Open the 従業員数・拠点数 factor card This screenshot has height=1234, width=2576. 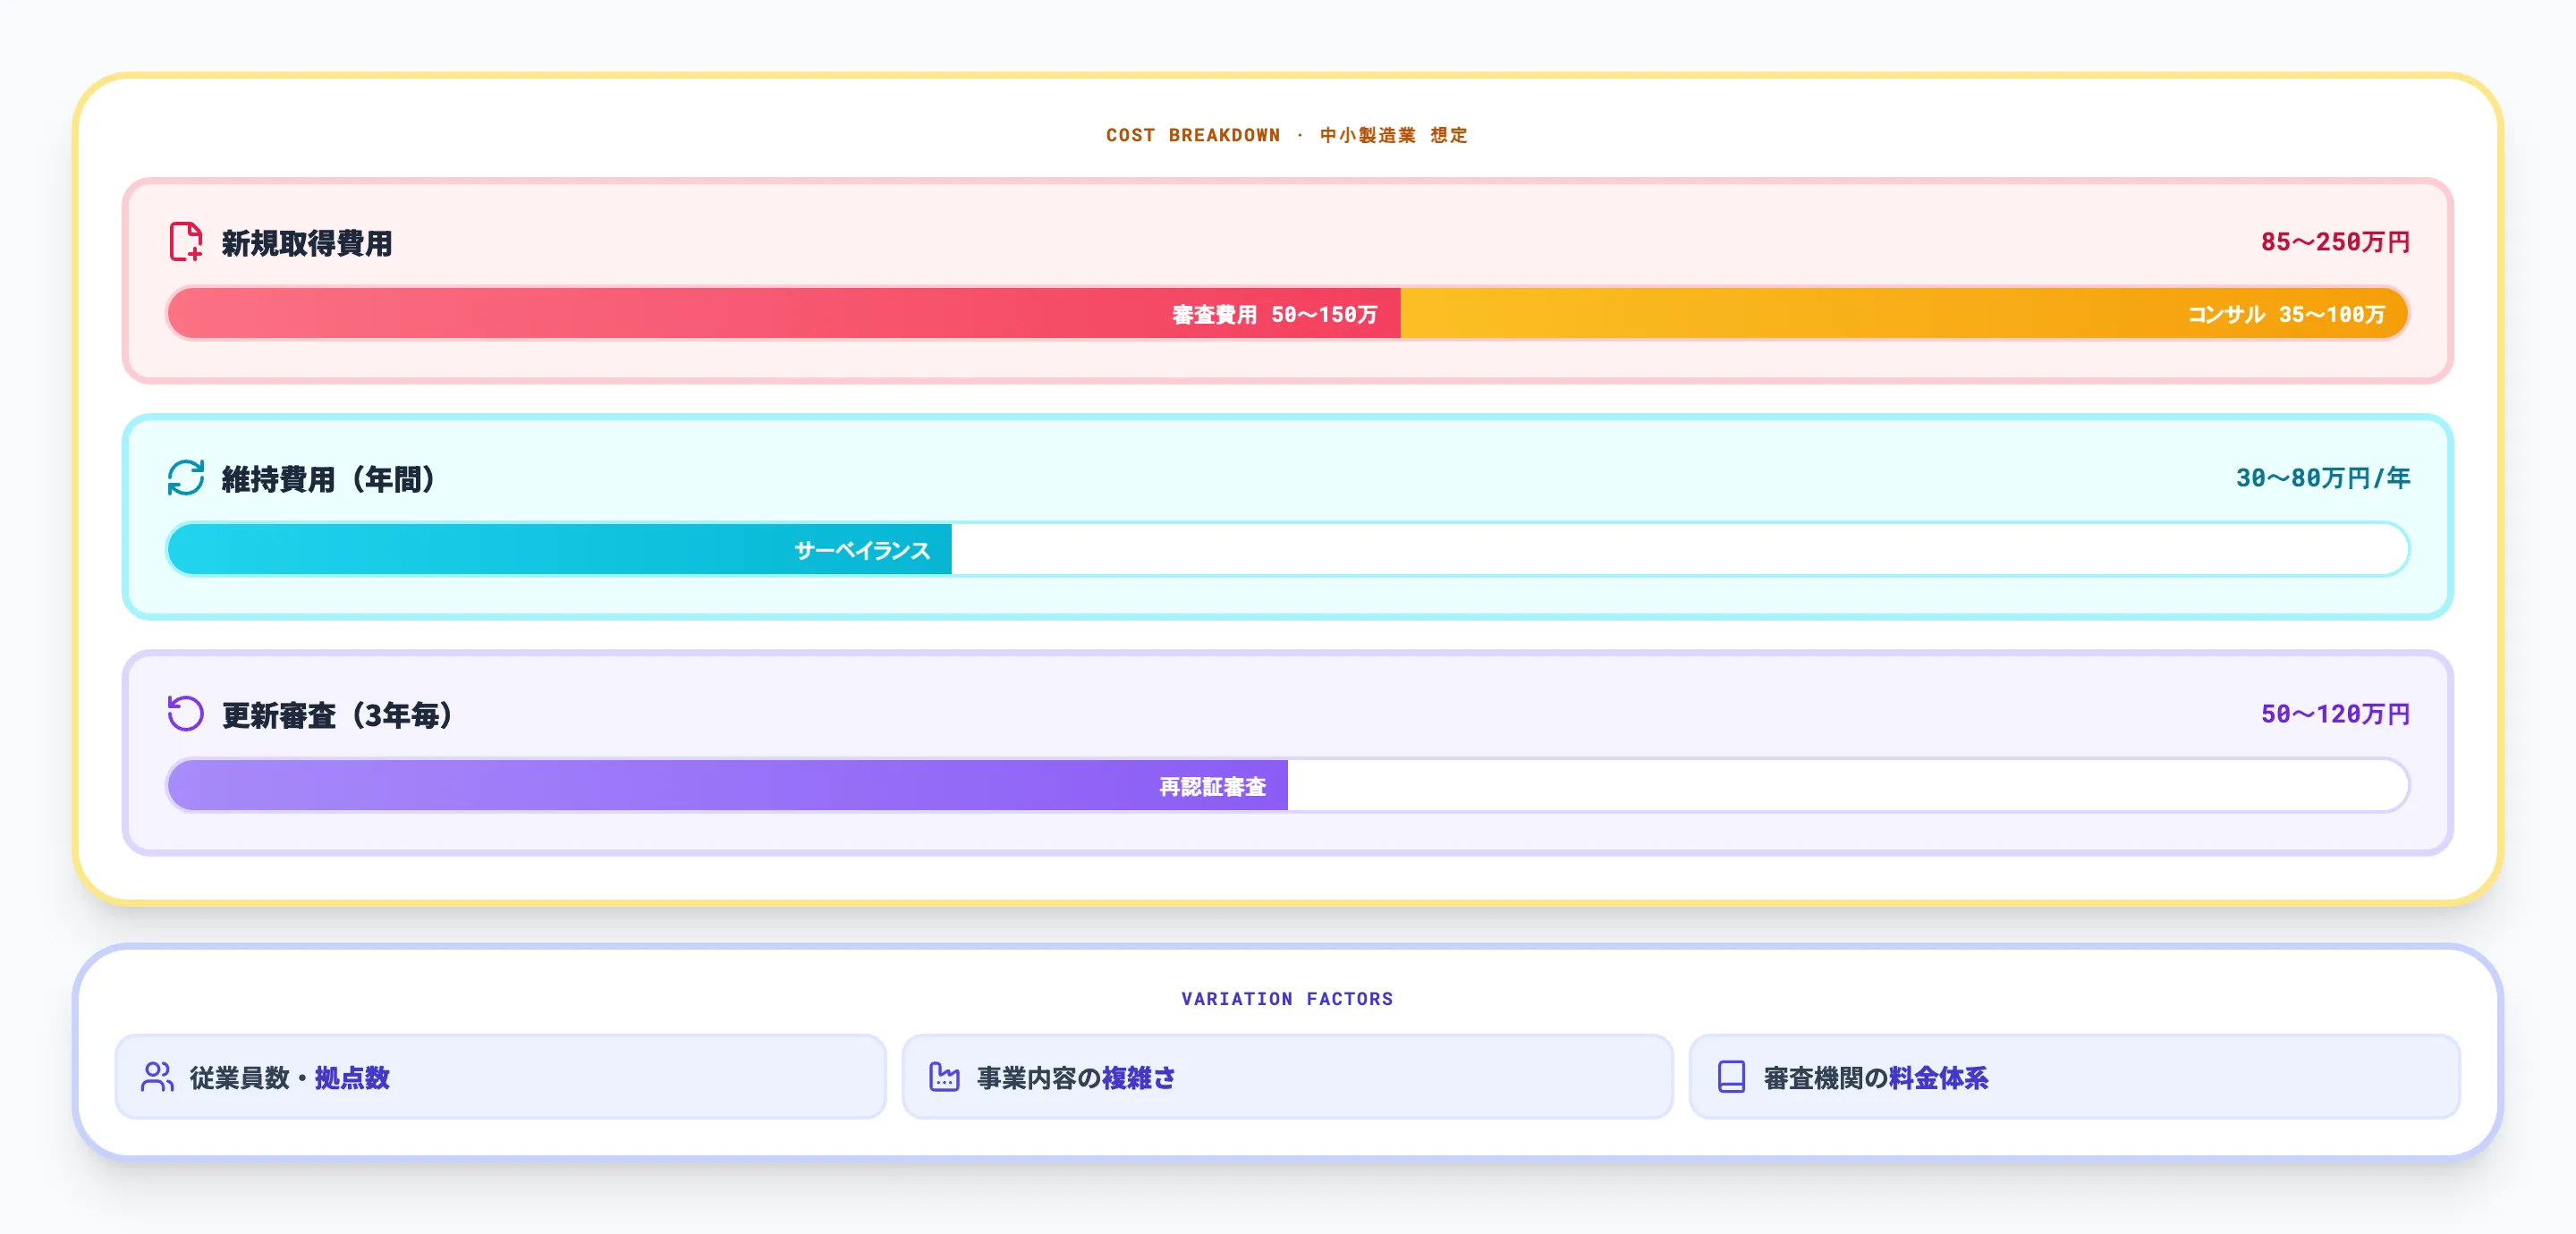[x=500, y=1077]
